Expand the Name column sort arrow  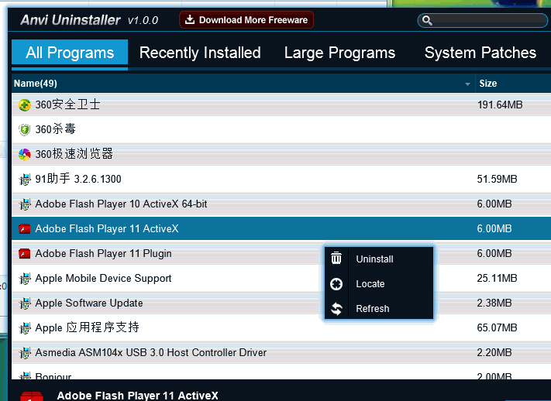[x=467, y=84]
